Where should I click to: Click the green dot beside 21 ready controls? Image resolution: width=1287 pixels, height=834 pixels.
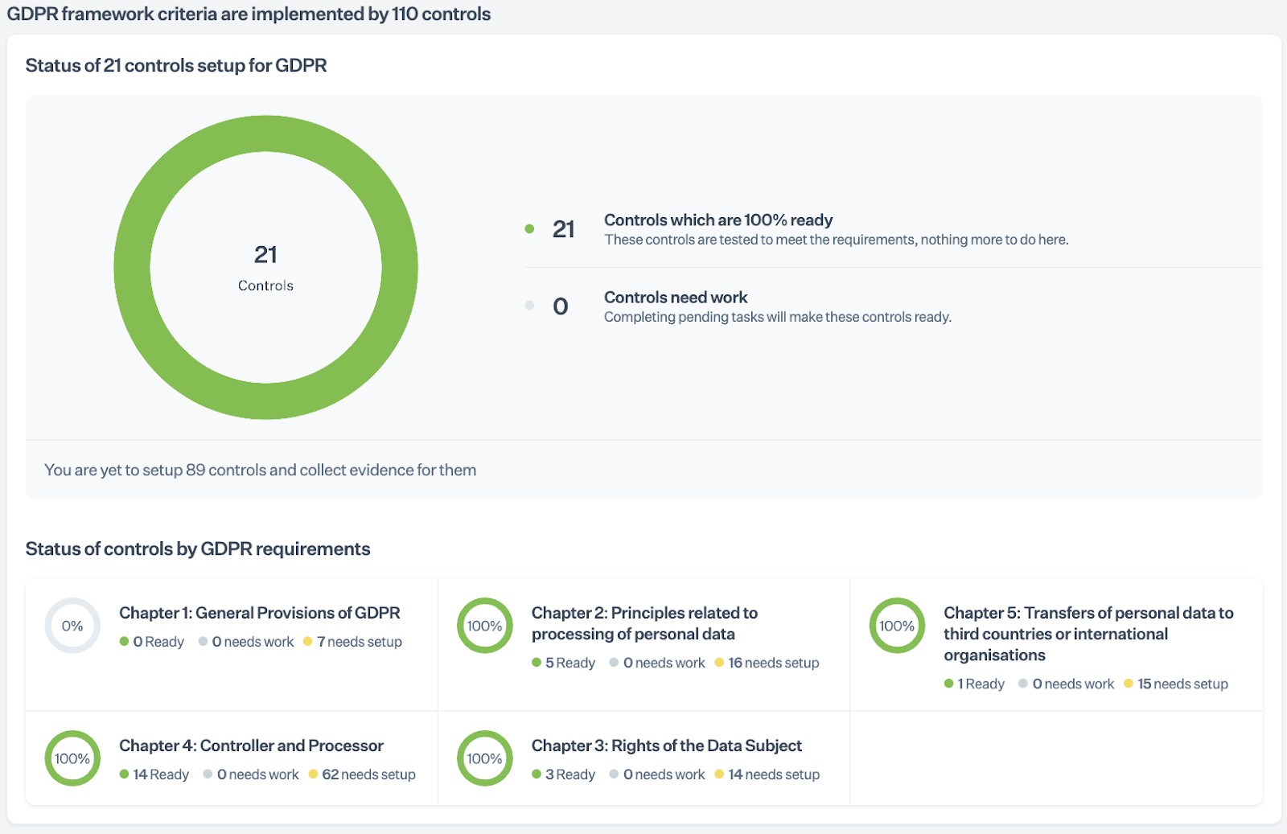coord(529,228)
